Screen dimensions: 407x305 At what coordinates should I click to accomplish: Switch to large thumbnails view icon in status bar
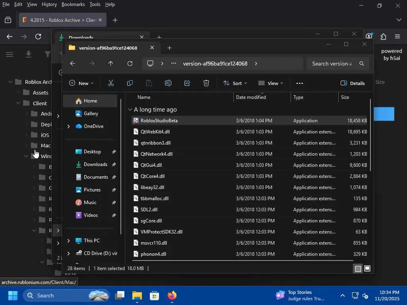click(367, 268)
